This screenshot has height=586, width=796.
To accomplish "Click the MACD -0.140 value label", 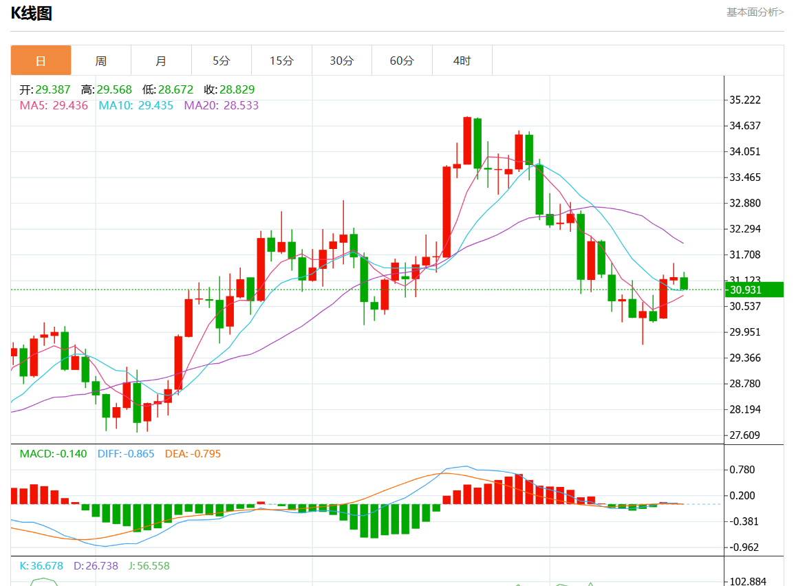I will coord(53,454).
